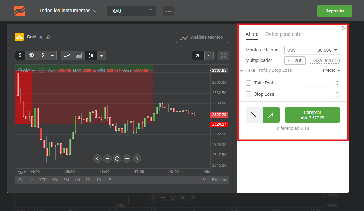Viewport: 364px width, 211px height.
Task: Switch to candlestick chart type
Action: point(91,56)
